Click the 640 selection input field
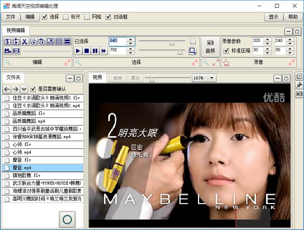304x230 pixels. click(x=118, y=42)
